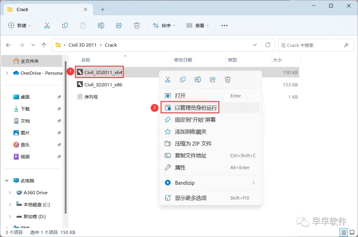Expand the A360 Drive node
The height and width of the screenshot is (237, 358).
(x=10, y=193)
